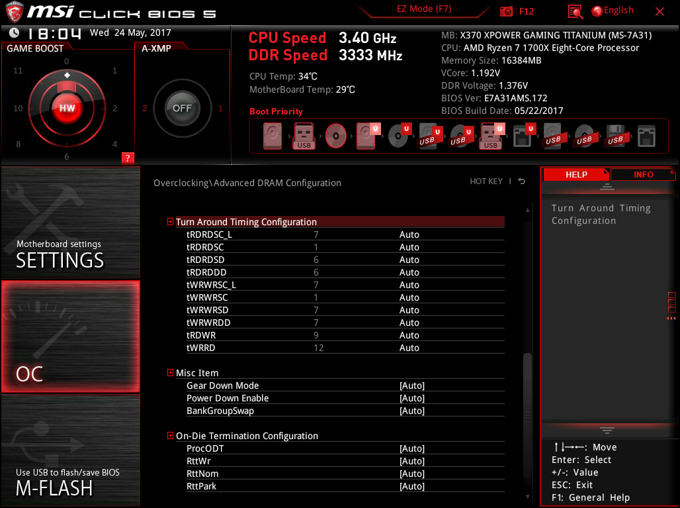Select the USB floppy boot device icon
The width and height of the screenshot is (680, 508).
click(615, 136)
